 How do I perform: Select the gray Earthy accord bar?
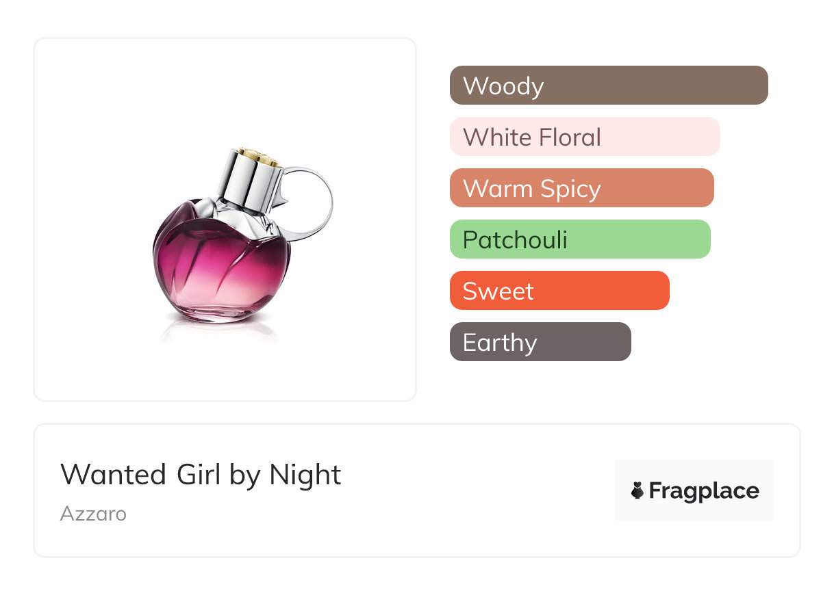(540, 342)
